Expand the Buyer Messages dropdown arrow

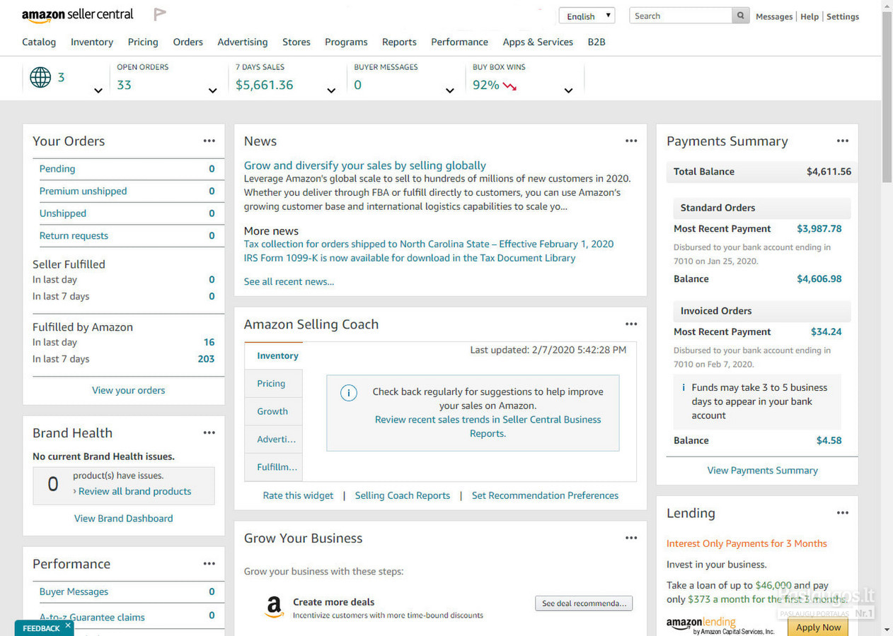coord(449,90)
